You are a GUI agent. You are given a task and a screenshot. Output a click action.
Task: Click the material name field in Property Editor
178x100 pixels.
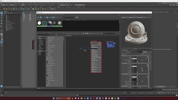pyautogui.click(x=137, y=52)
